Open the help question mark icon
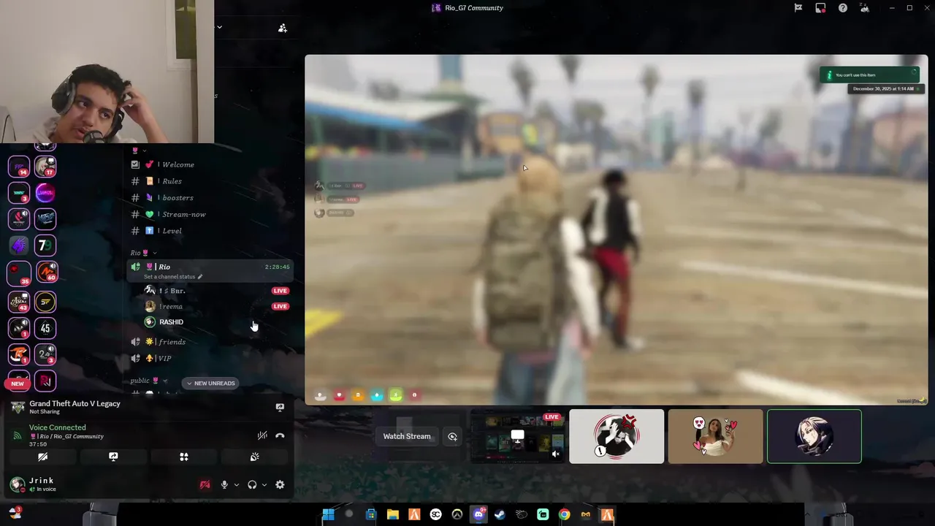The width and height of the screenshot is (935, 526). (843, 8)
